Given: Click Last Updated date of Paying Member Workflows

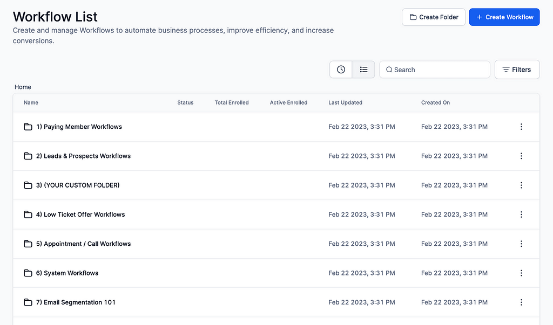Looking at the screenshot, I should tap(361, 127).
